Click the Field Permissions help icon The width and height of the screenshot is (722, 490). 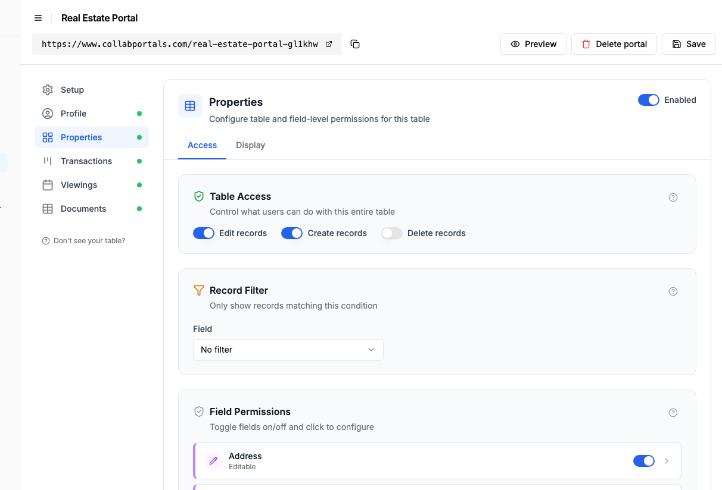click(x=673, y=413)
